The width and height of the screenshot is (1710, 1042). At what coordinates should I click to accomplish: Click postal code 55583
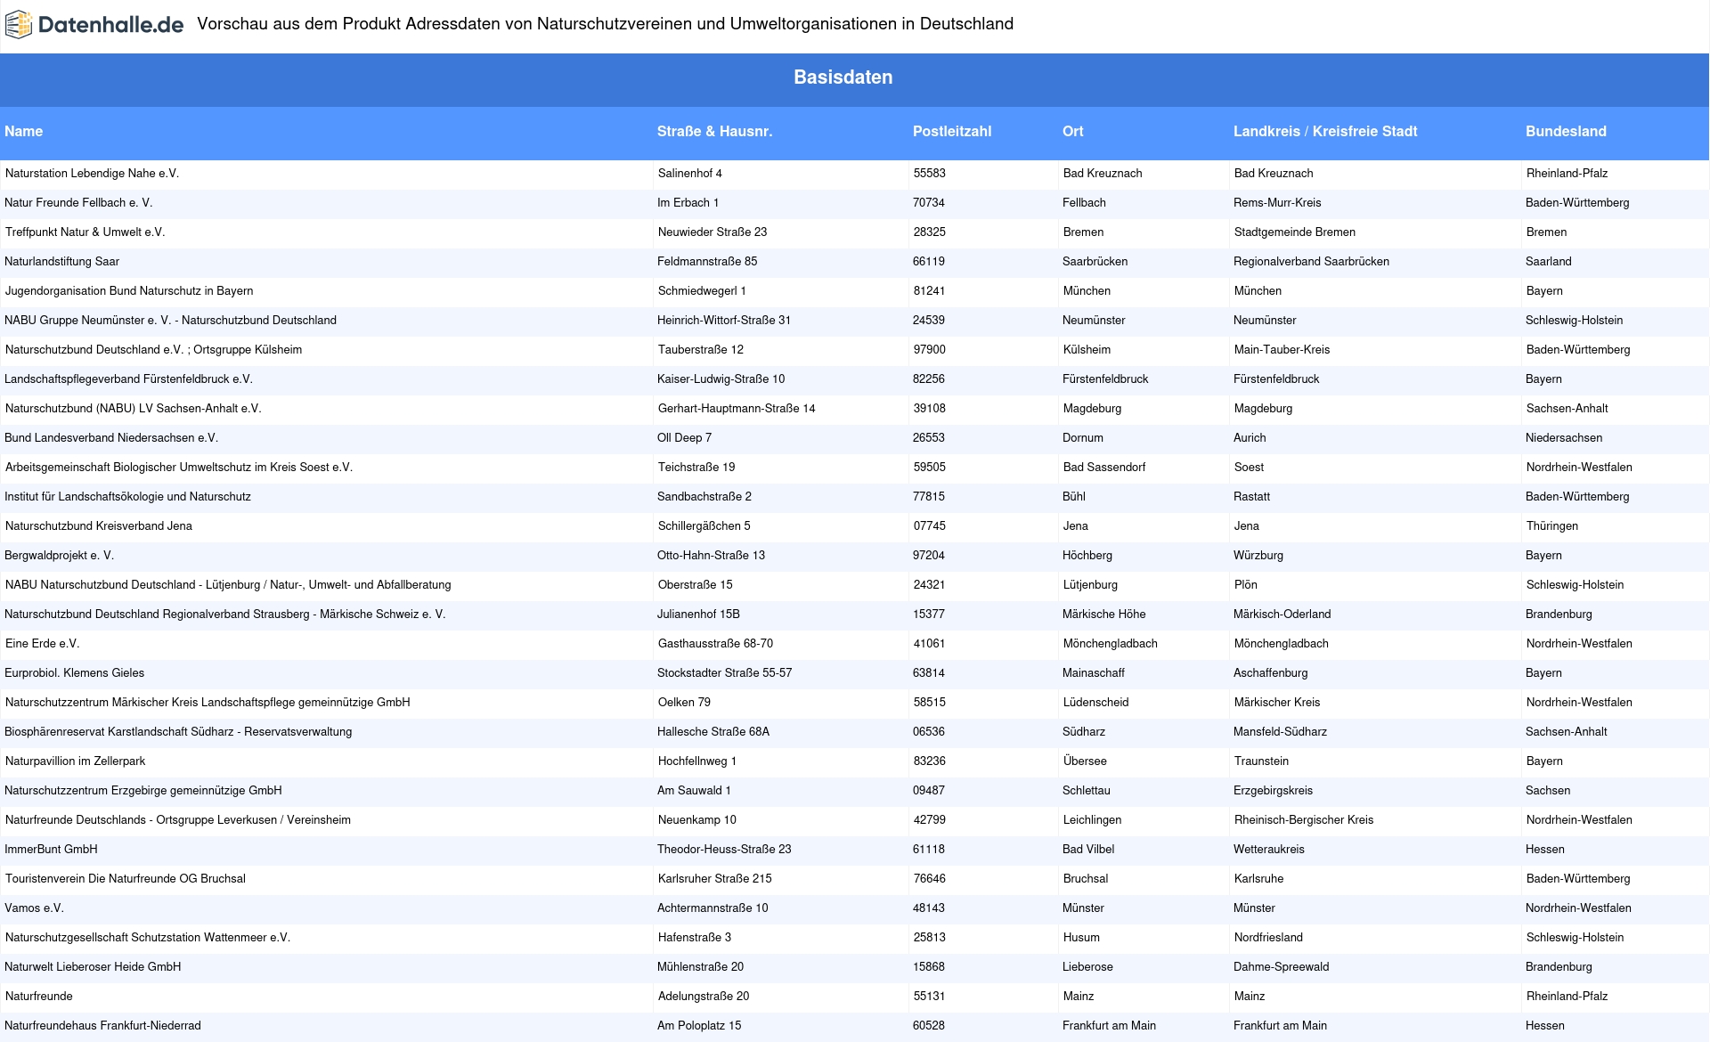[x=930, y=174]
